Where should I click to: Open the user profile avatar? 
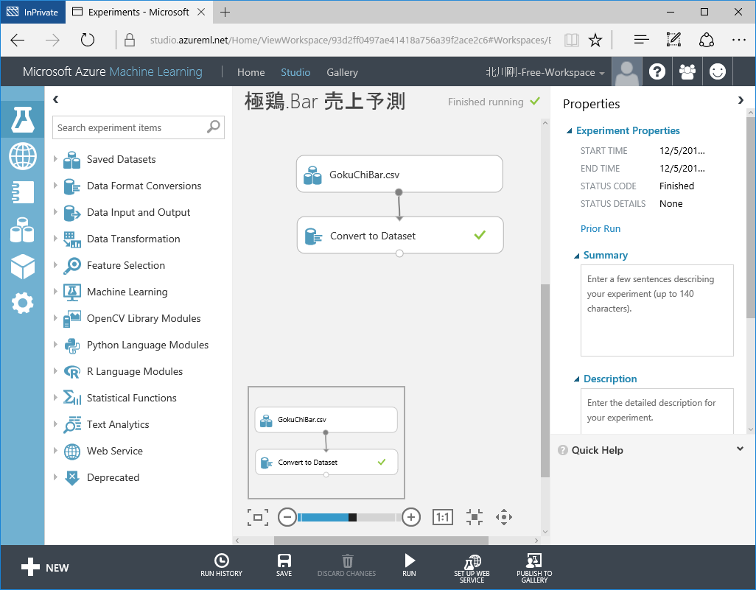pyautogui.click(x=626, y=72)
